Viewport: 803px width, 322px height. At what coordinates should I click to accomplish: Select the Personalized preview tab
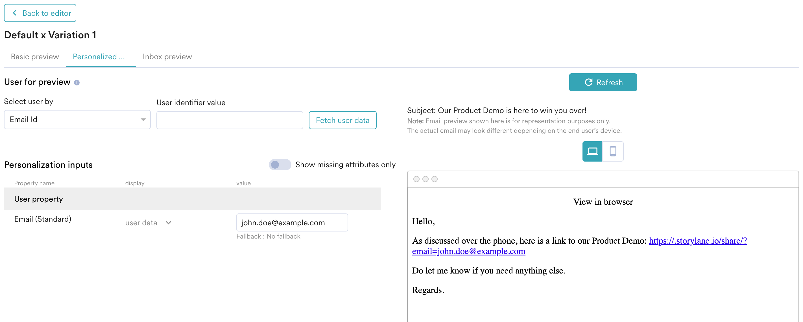pos(99,57)
